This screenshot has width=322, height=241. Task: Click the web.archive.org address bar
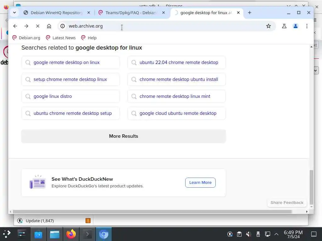pyautogui.click(x=166, y=26)
